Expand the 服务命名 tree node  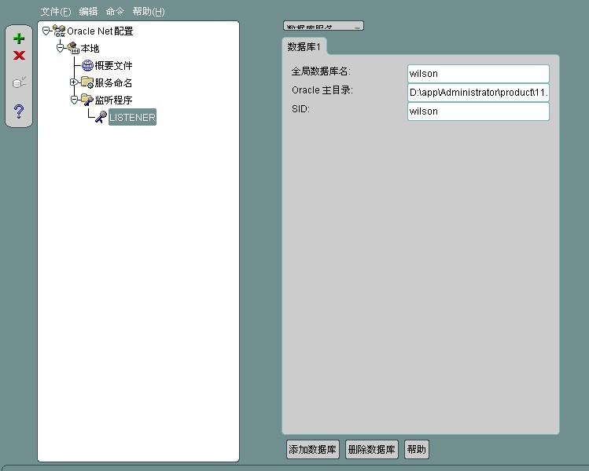point(73,82)
